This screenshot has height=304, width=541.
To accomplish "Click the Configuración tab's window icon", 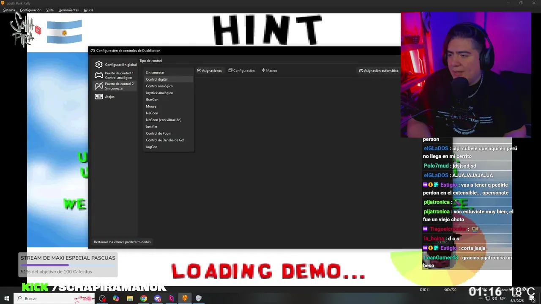I will (230, 71).
